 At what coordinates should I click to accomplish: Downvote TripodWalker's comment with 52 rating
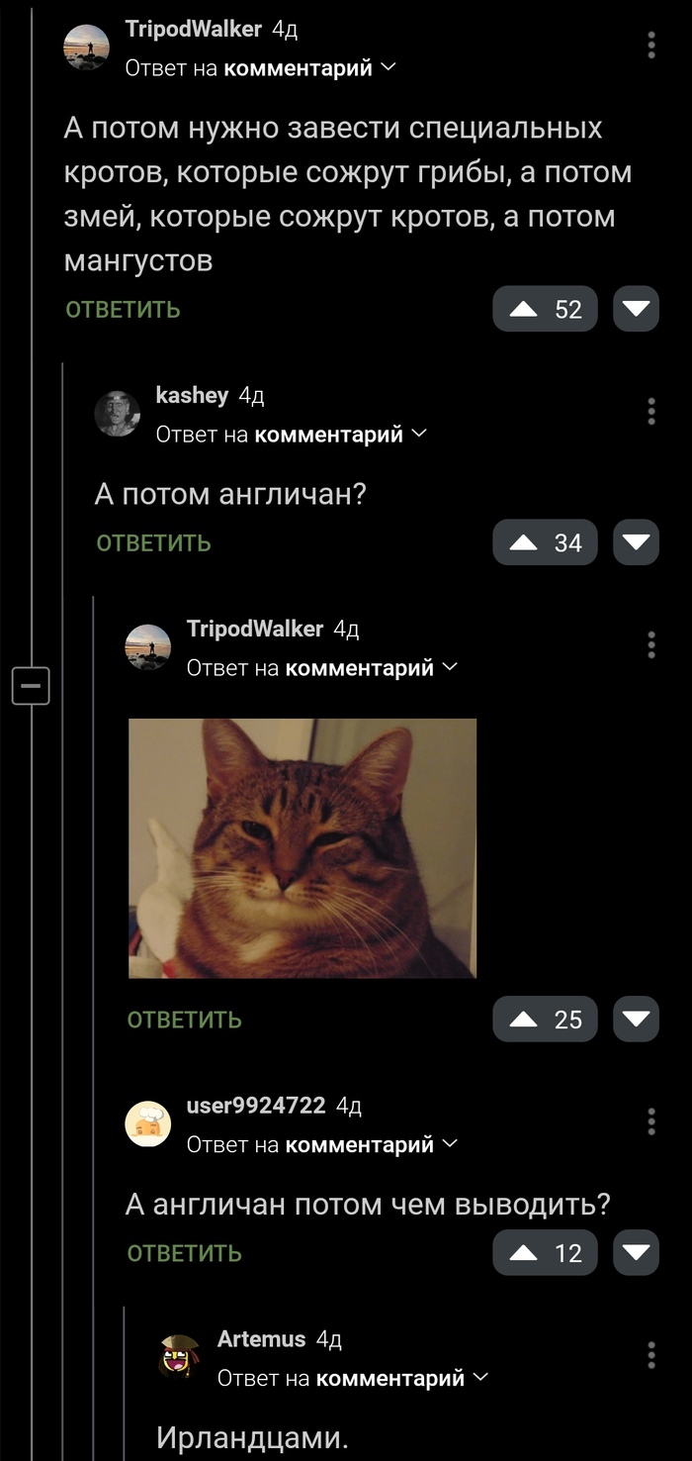tap(636, 309)
